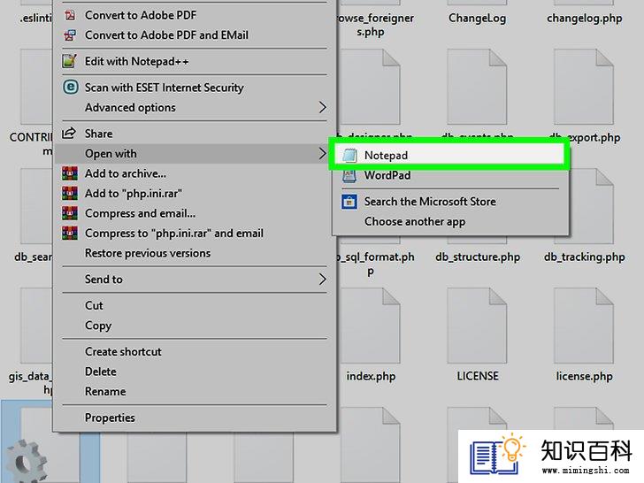The height and width of the screenshot is (483, 644).
Task: Click the Notepad icon in the submenu
Action: point(349,156)
